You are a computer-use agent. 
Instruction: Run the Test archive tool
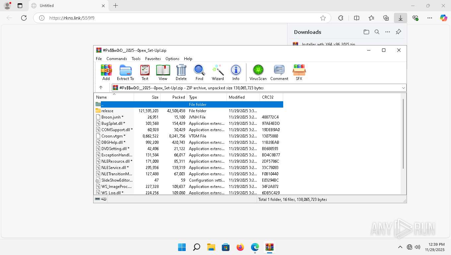[x=145, y=72]
